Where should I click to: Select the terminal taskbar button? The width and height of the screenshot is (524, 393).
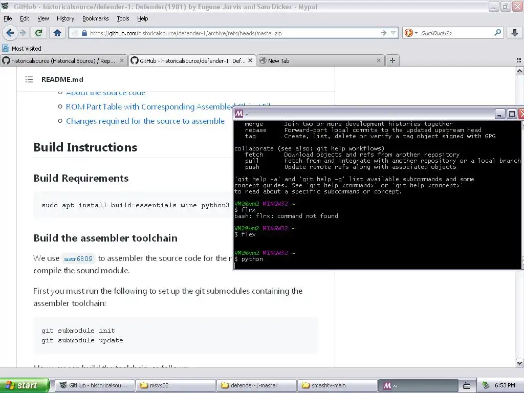[x=418, y=385]
